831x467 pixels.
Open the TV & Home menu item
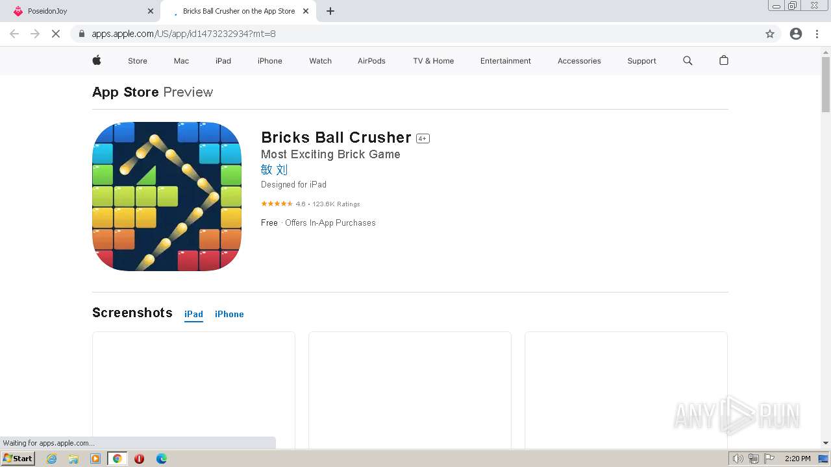(433, 61)
